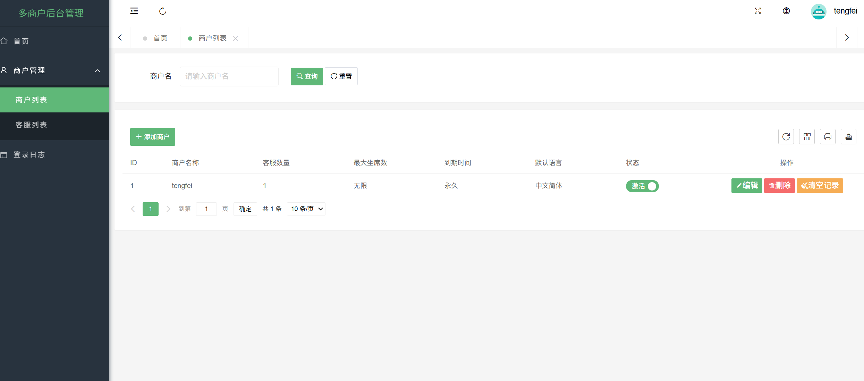This screenshot has height=381, width=864.
Task: Export the merchant table data
Action: point(848,137)
